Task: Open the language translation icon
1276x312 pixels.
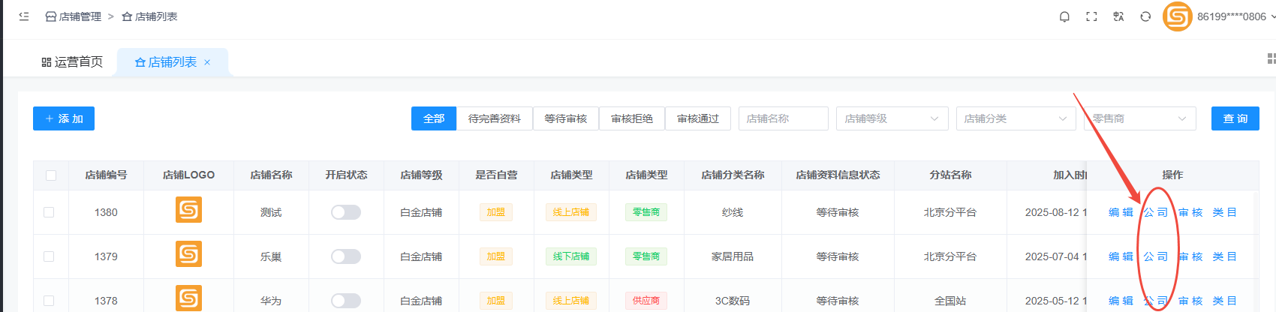Action: pos(1118,16)
